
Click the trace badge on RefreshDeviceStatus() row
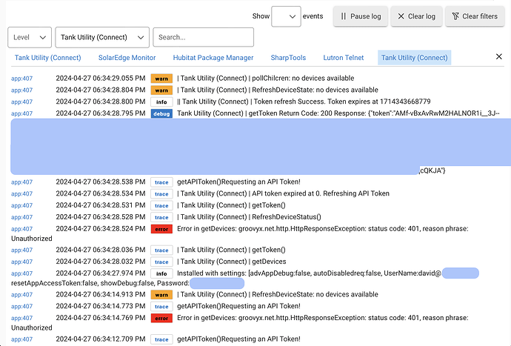(161, 218)
